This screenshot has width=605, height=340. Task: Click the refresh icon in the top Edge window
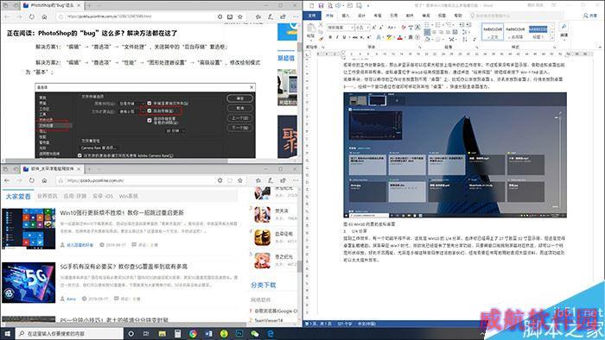(x=32, y=17)
